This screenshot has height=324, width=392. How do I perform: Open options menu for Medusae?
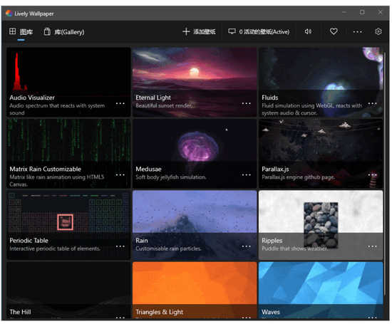click(247, 175)
